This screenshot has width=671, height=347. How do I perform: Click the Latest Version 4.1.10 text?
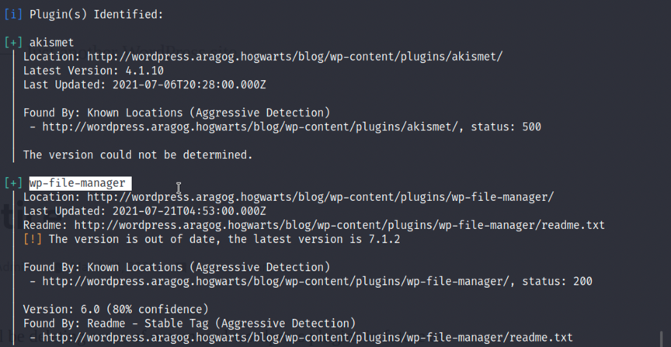93,71
